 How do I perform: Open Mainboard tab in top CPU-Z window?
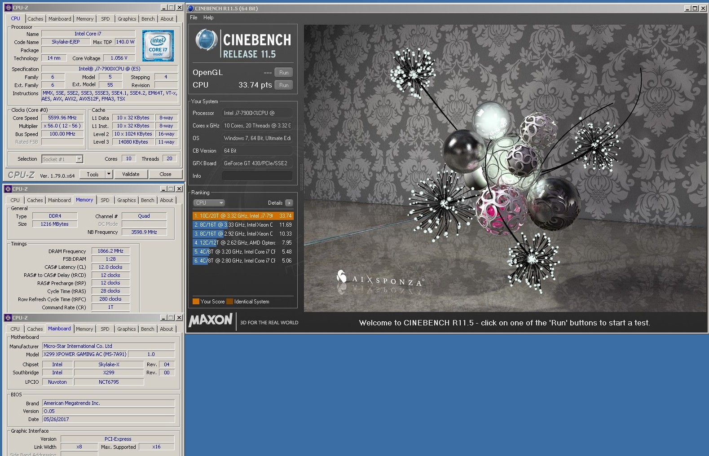(60, 19)
